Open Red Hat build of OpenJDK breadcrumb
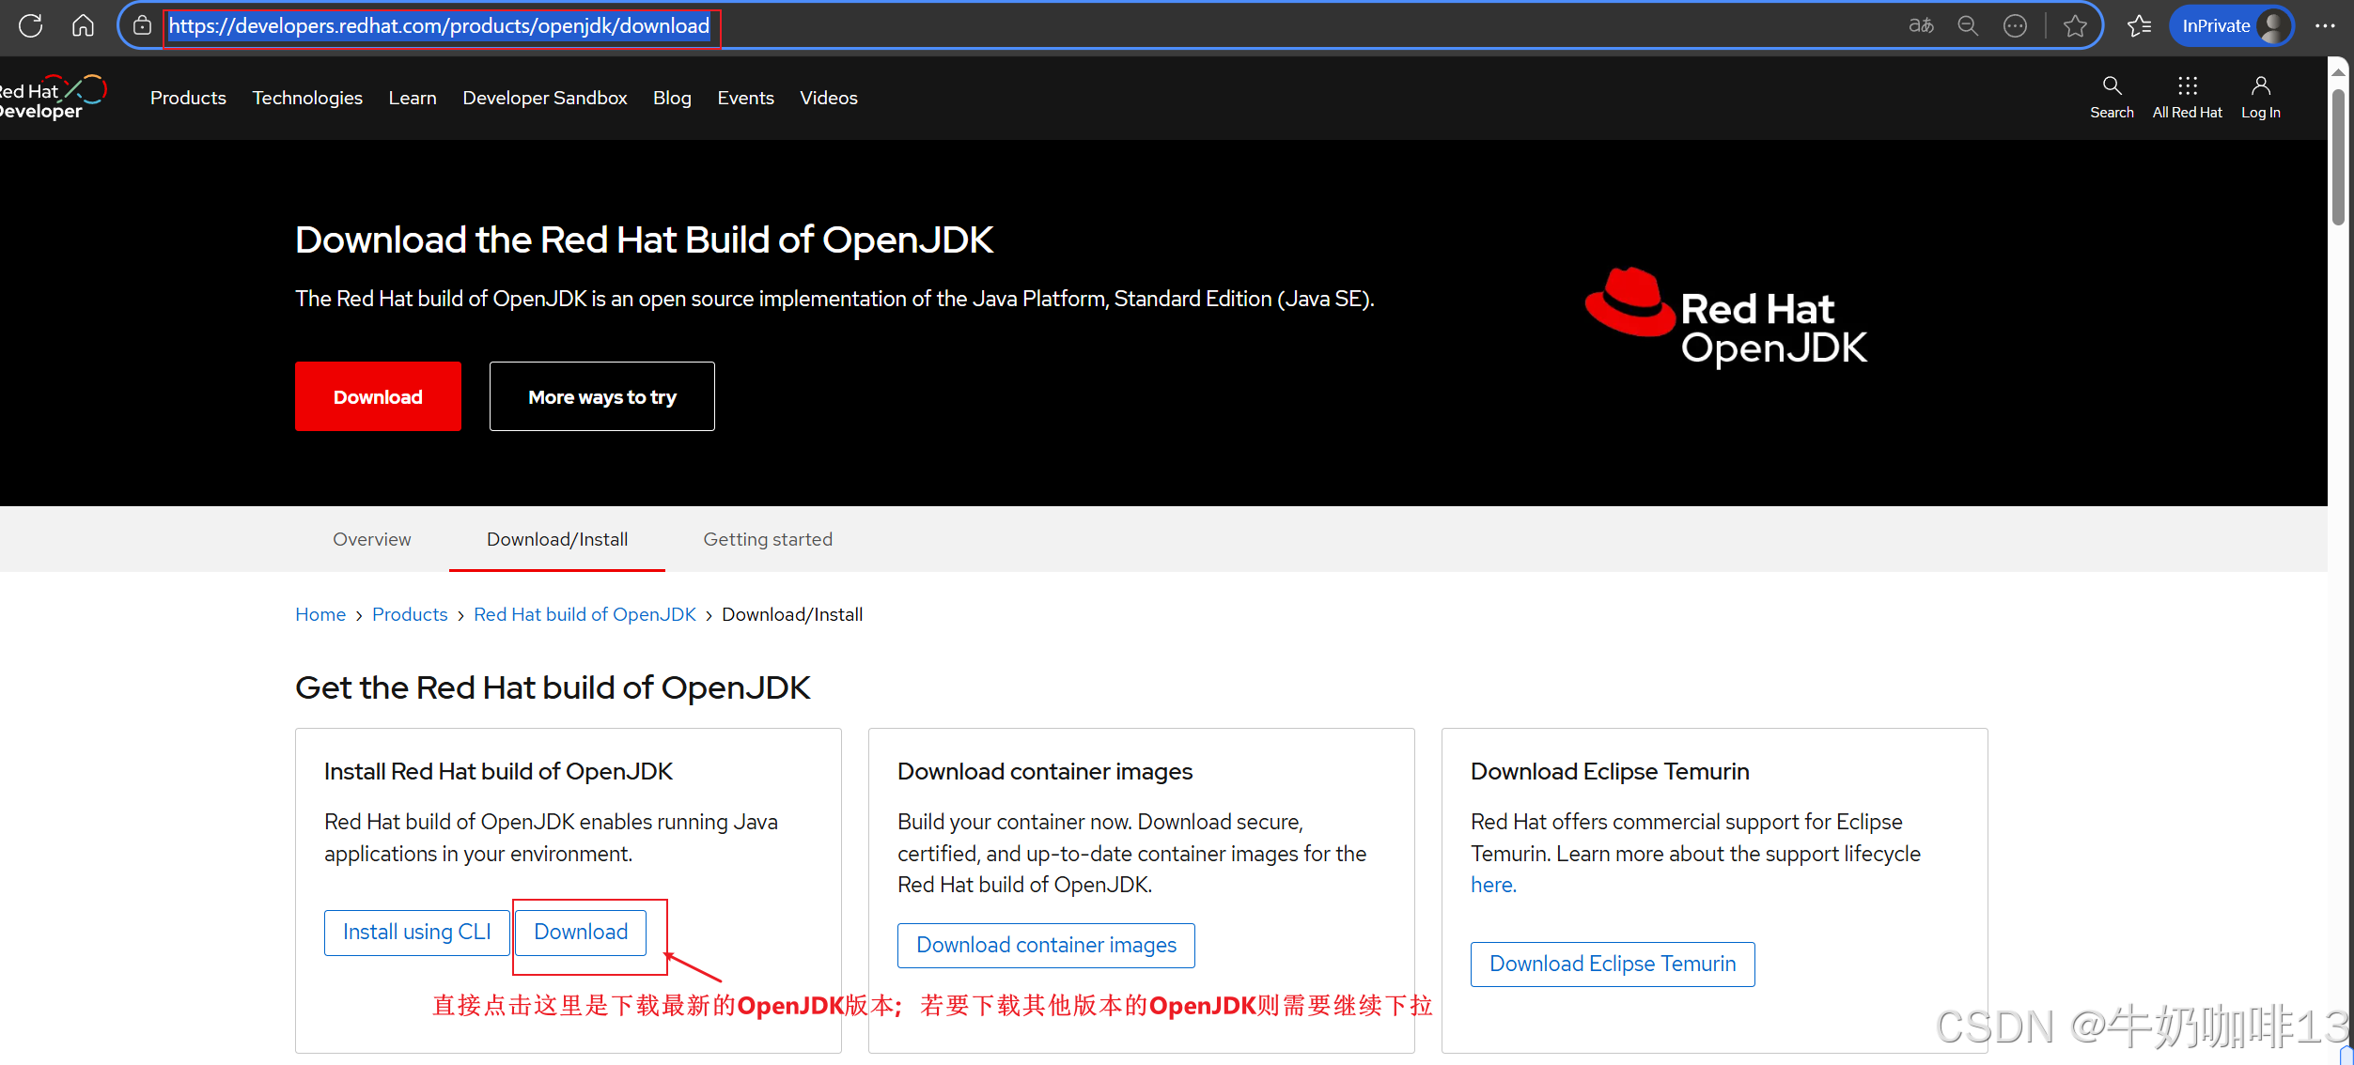The height and width of the screenshot is (1065, 2354). point(585,614)
